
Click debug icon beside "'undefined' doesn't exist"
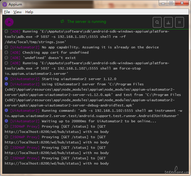6,58
